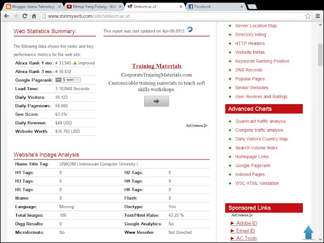Open the Similar Websites link
324x243 pixels.
pyautogui.click(x=252, y=88)
